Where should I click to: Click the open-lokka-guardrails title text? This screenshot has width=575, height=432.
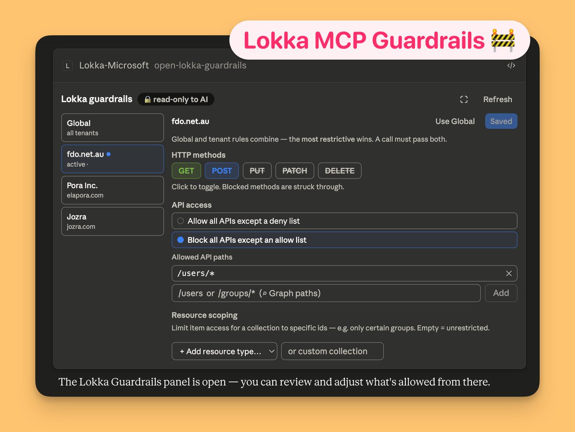(x=200, y=66)
